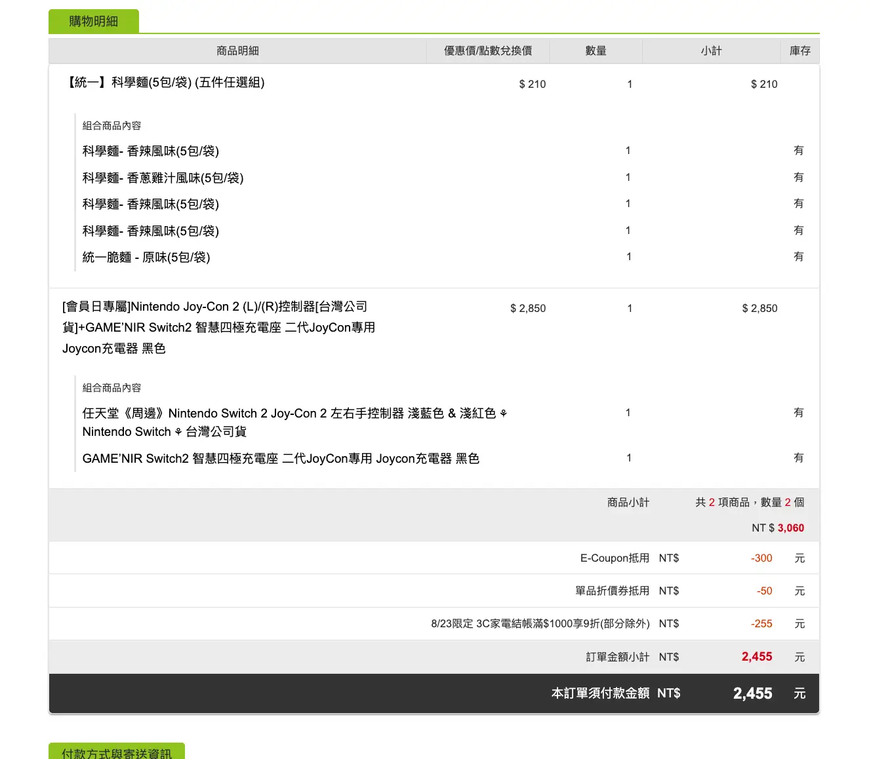Click the $ 210 amount in 小計 column
This screenshot has width=869, height=759.
764,84
